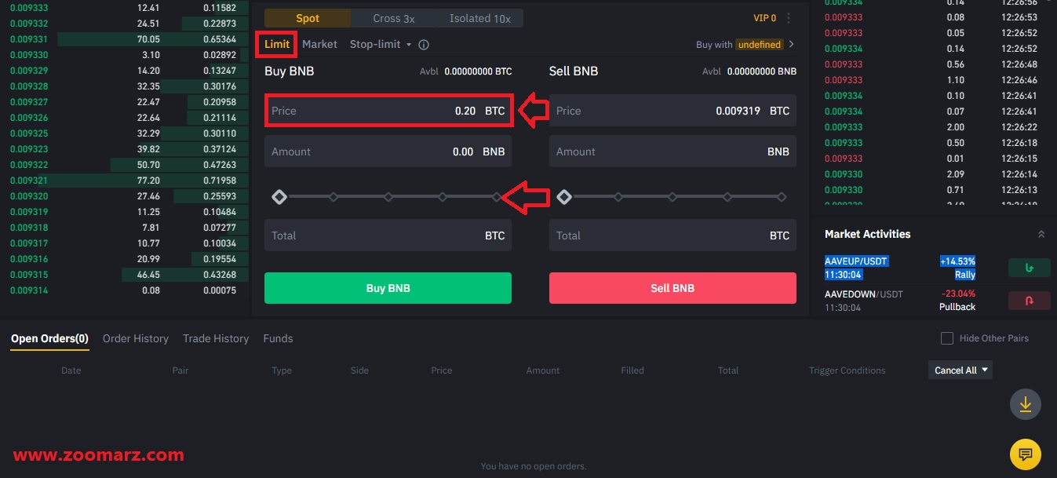Open the Funds tab
The height and width of the screenshot is (478, 1057).
pyautogui.click(x=278, y=338)
